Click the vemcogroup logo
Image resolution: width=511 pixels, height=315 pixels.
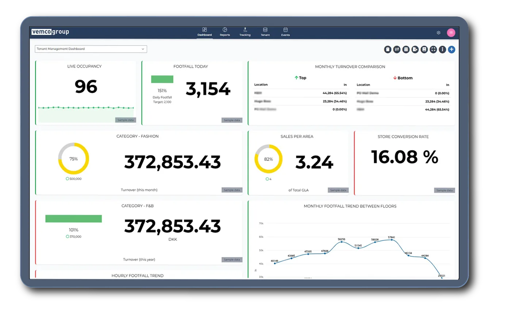click(x=50, y=32)
